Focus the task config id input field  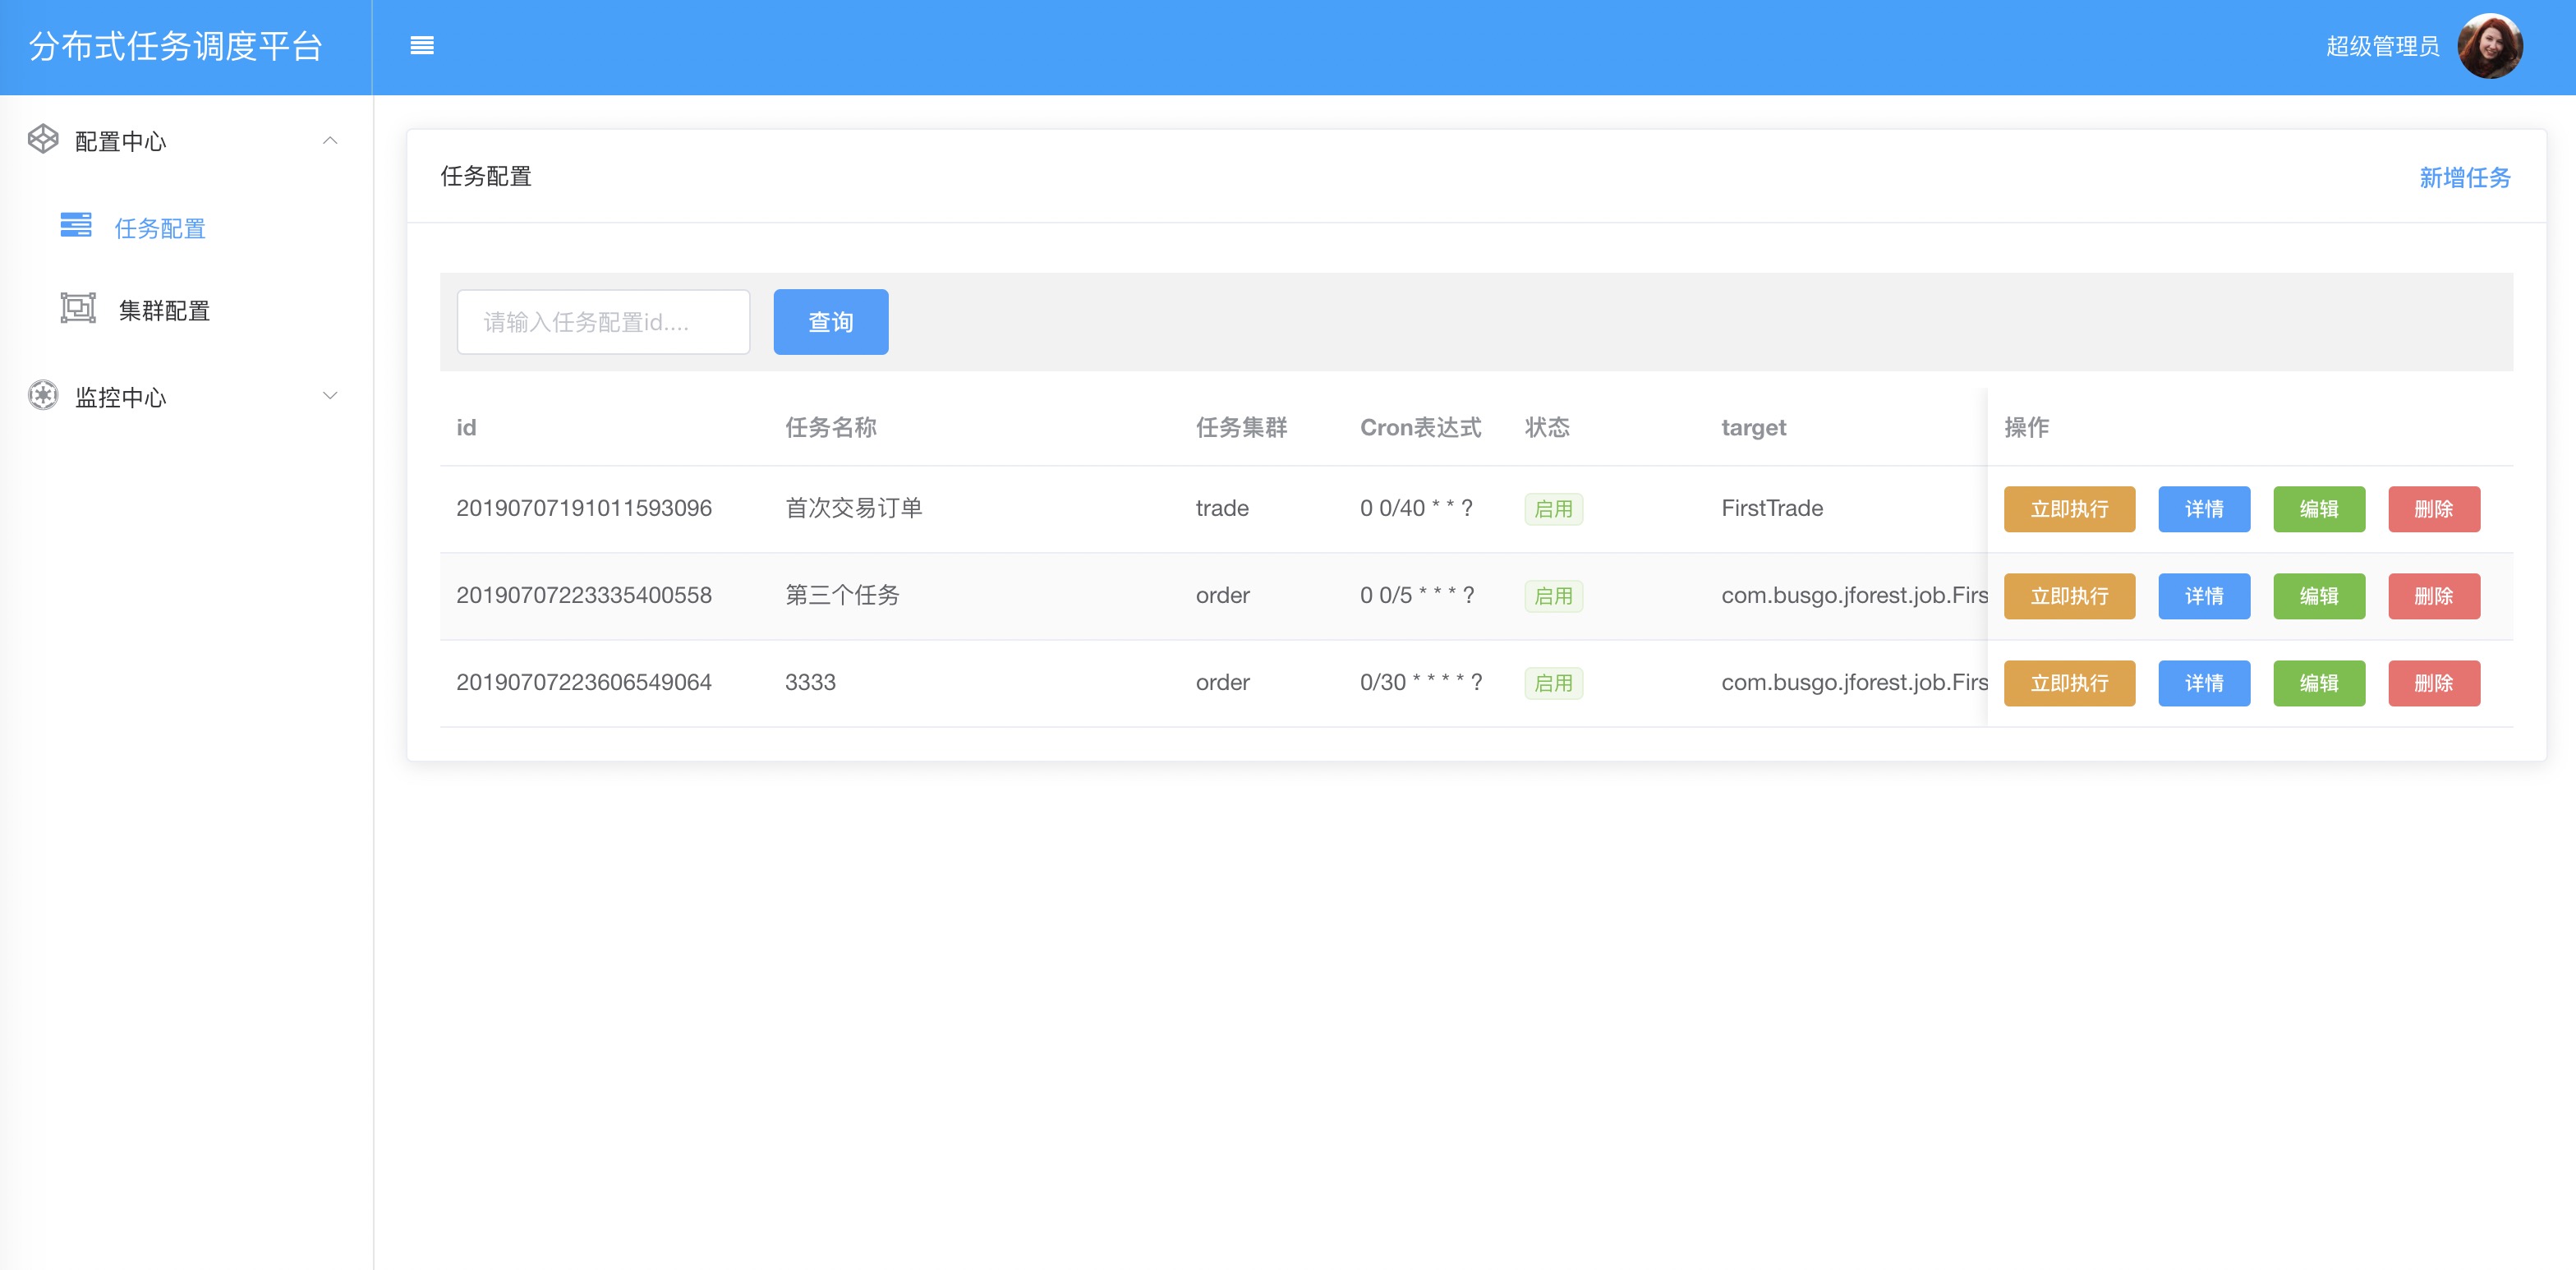[x=603, y=322]
